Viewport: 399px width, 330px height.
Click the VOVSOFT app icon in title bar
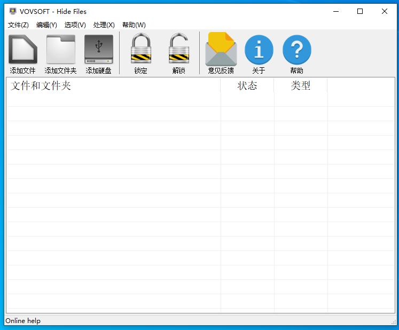tap(13, 11)
